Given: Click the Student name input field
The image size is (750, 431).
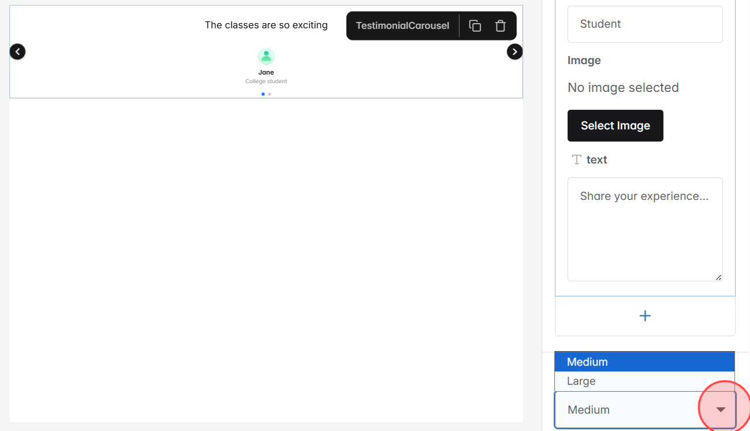Looking at the screenshot, I should coord(645,24).
